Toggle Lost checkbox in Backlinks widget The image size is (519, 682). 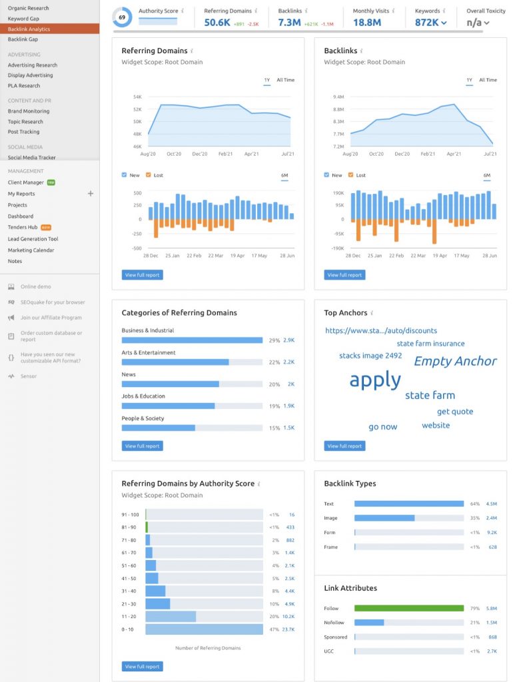pyautogui.click(x=350, y=175)
